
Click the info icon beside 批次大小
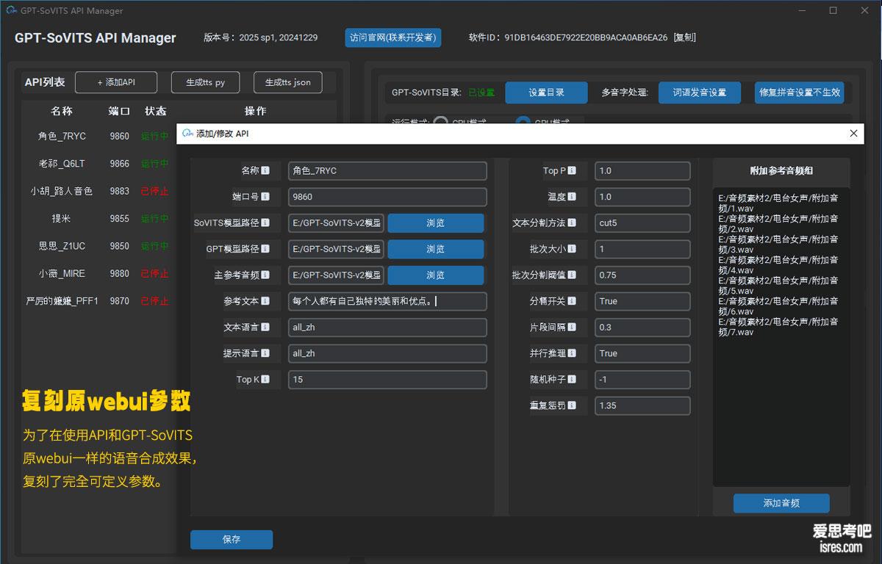[572, 249]
